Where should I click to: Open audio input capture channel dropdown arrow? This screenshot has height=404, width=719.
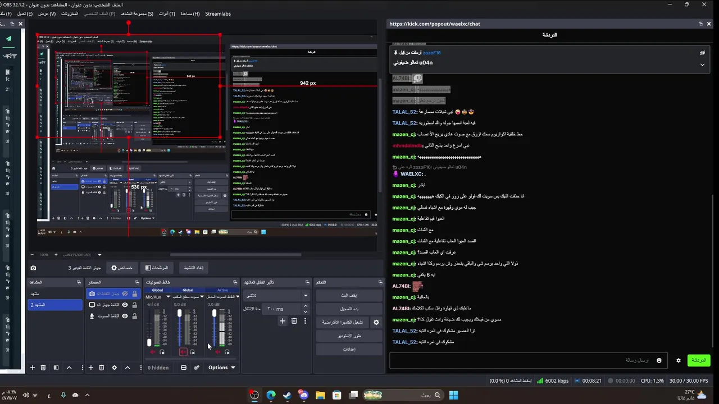click(x=238, y=297)
